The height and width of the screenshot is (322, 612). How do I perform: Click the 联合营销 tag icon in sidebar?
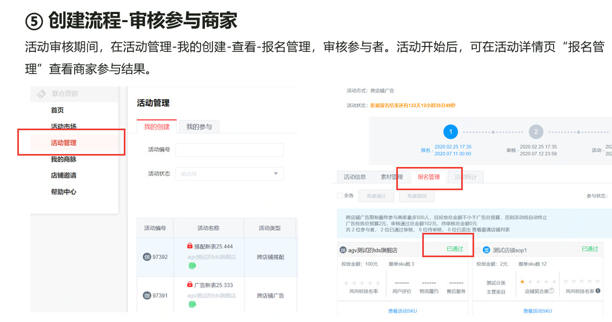pyautogui.click(x=42, y=94)
